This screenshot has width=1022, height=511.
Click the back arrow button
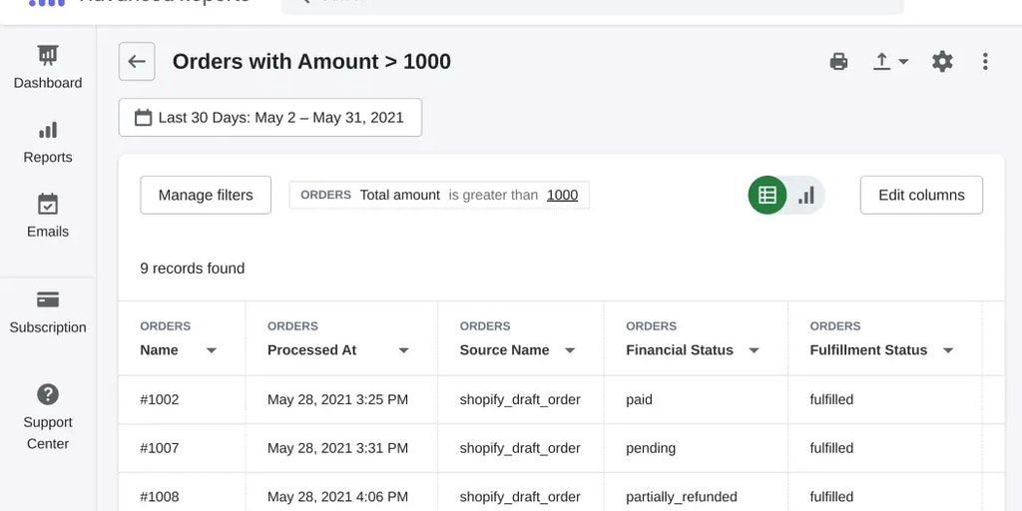pos(137,62)
